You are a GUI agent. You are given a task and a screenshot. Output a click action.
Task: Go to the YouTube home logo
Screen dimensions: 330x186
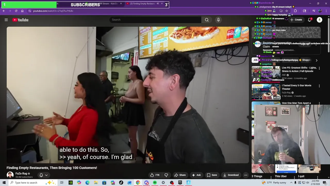pos(20,20)
